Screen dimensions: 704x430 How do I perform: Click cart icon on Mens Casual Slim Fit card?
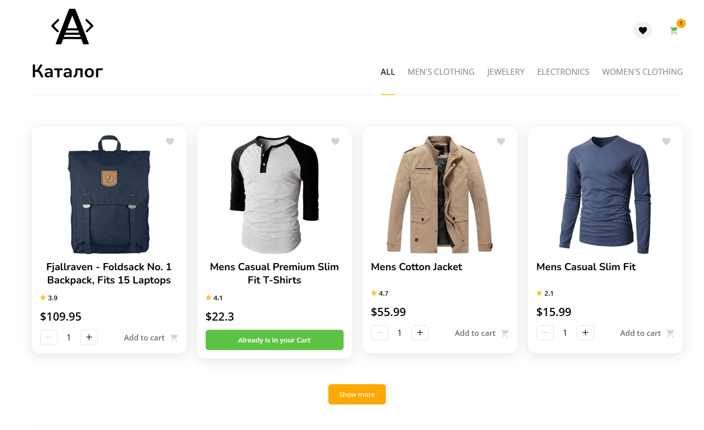pyautogui.click(x=670, y=333)
